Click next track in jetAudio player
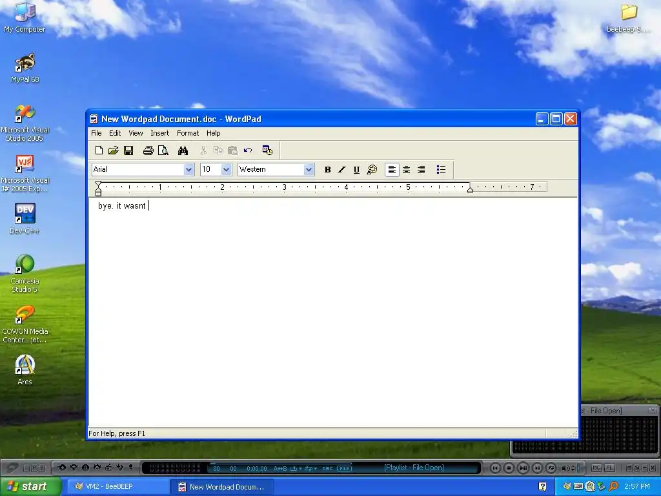 tap(538, 468)
